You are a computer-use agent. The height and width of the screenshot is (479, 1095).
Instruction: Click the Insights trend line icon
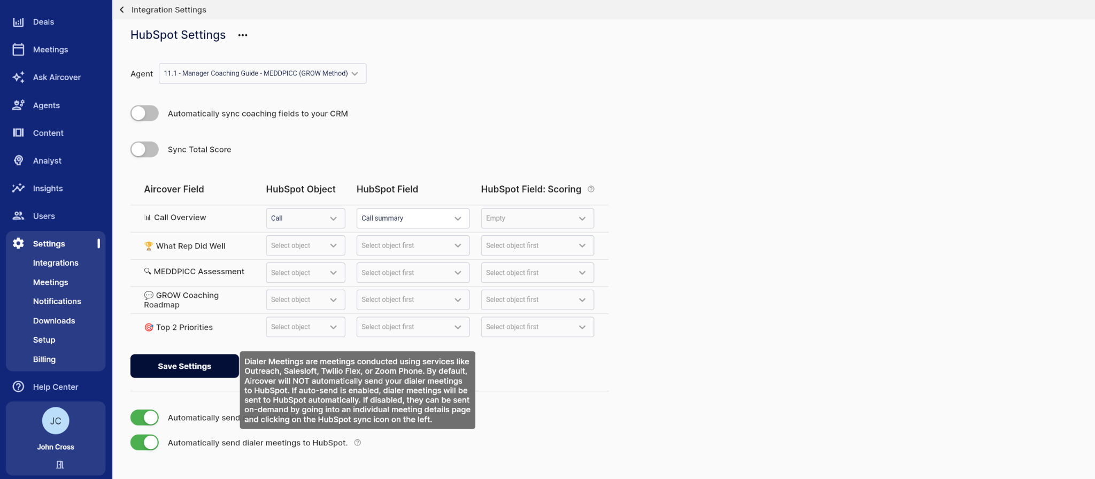[18, 188]
